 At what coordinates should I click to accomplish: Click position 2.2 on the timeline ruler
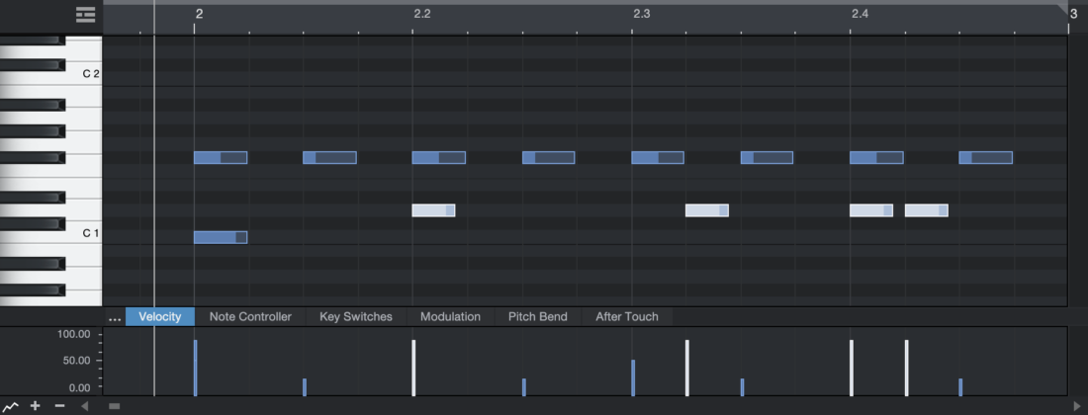tap(422, 14)
